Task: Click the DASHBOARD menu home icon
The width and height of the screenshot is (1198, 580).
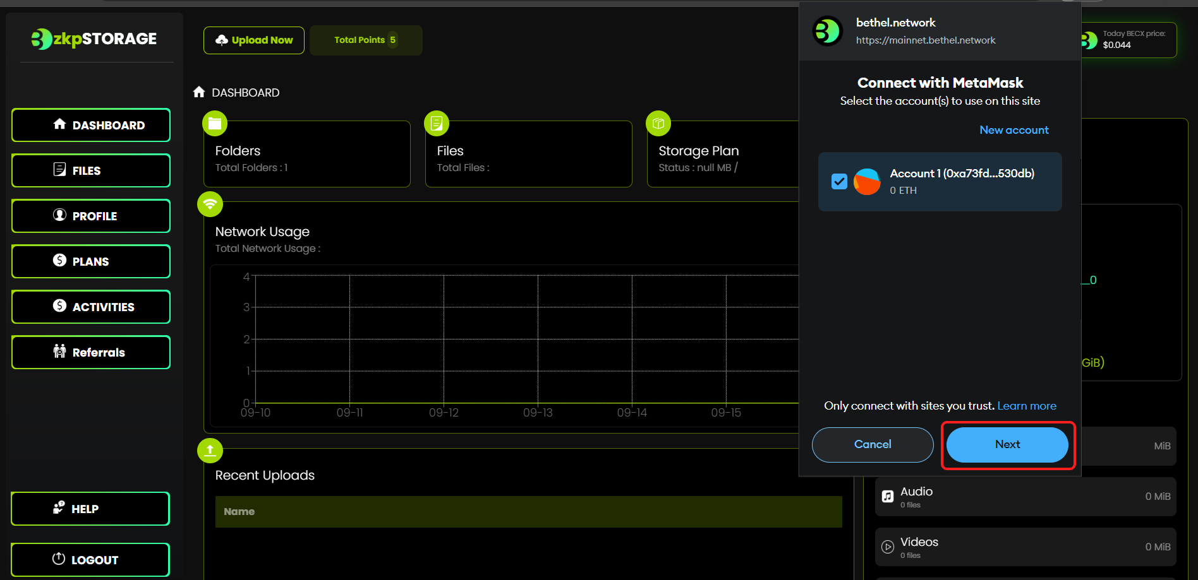Action: [x=59, y=124]
